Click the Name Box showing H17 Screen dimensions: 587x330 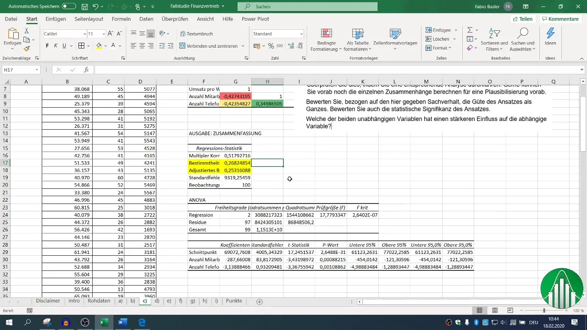22,70
